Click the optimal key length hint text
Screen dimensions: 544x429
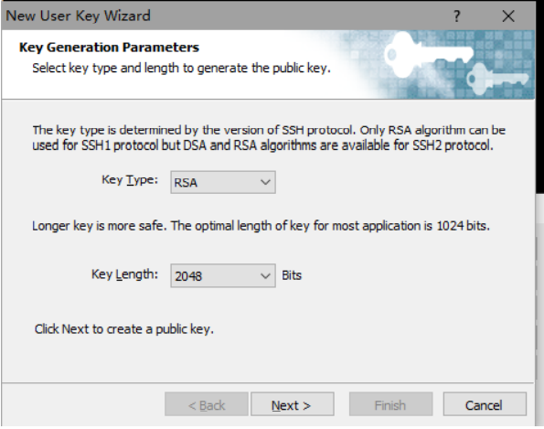[261, 226]
